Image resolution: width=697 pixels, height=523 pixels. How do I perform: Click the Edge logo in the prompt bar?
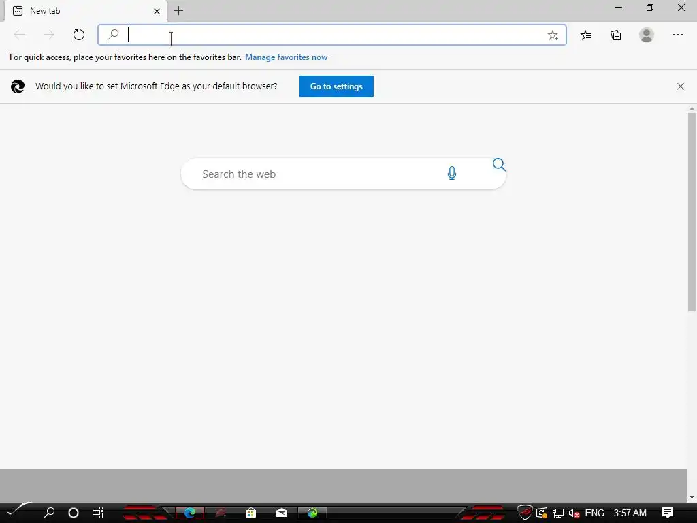pyautogui.click(x=18, y=86)
